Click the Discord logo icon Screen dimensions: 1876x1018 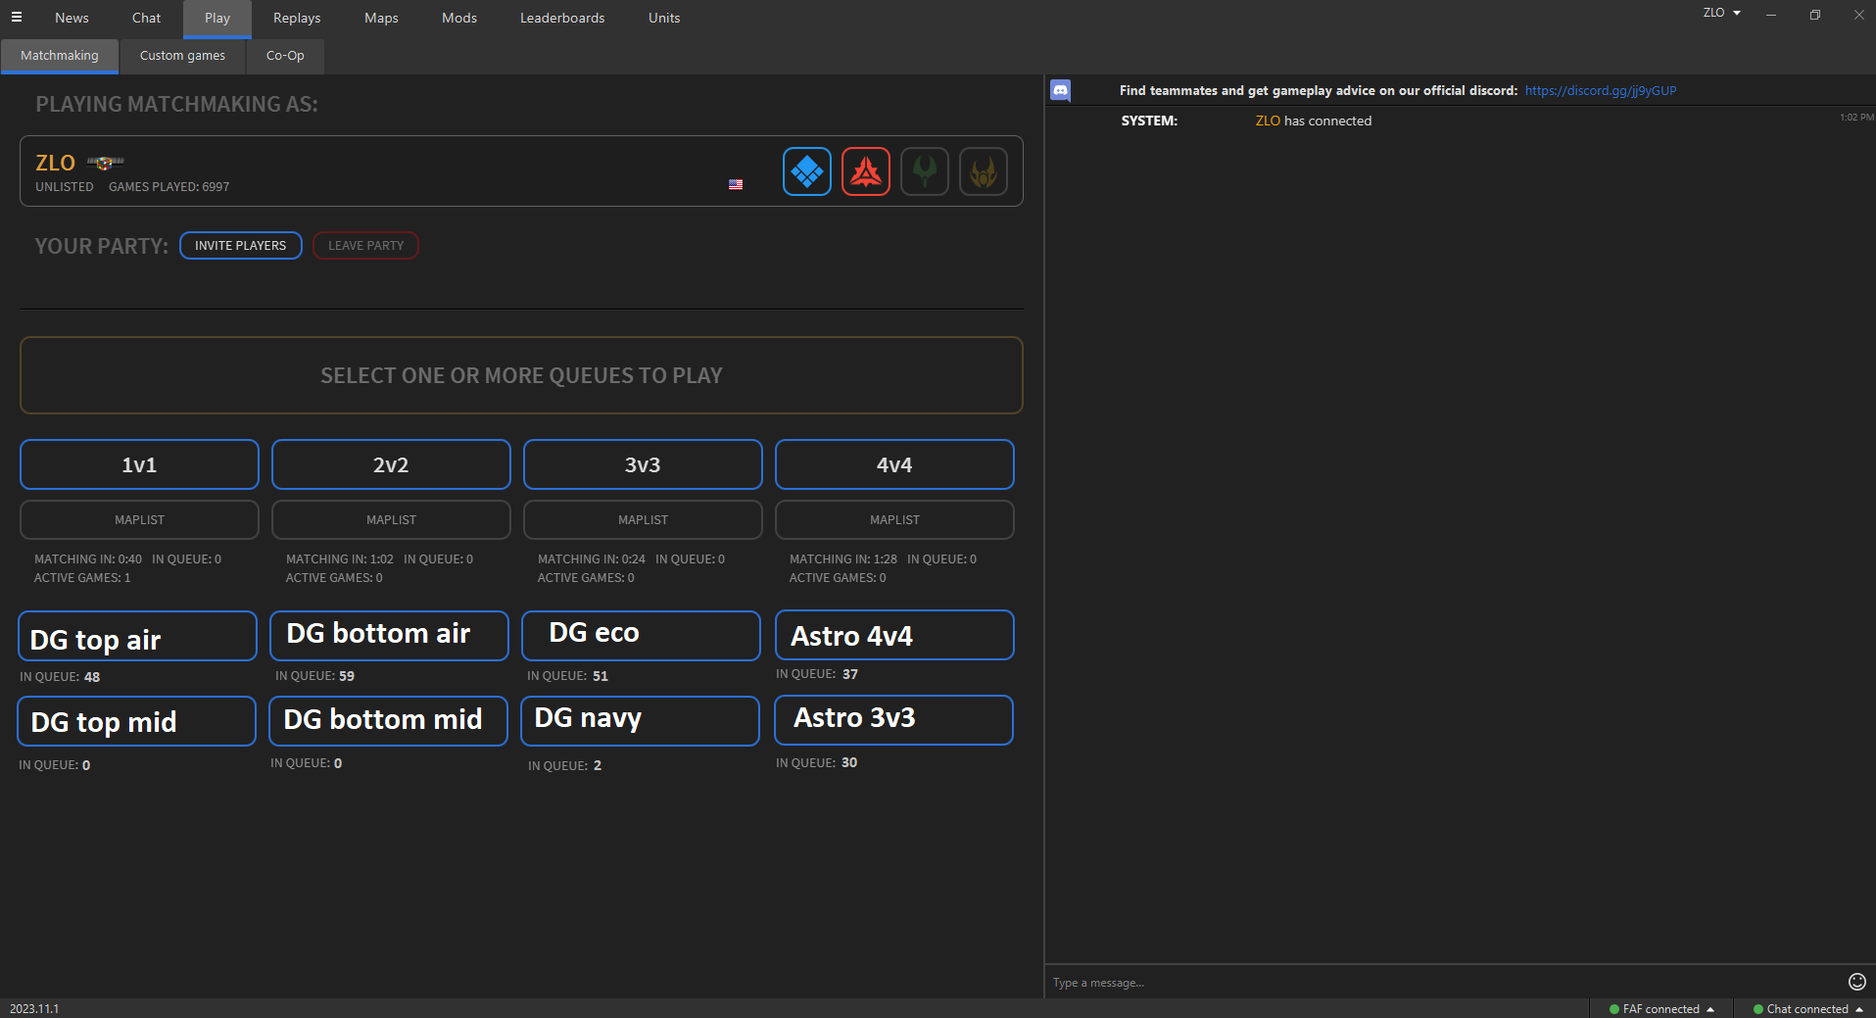[x=1060, y=90]
